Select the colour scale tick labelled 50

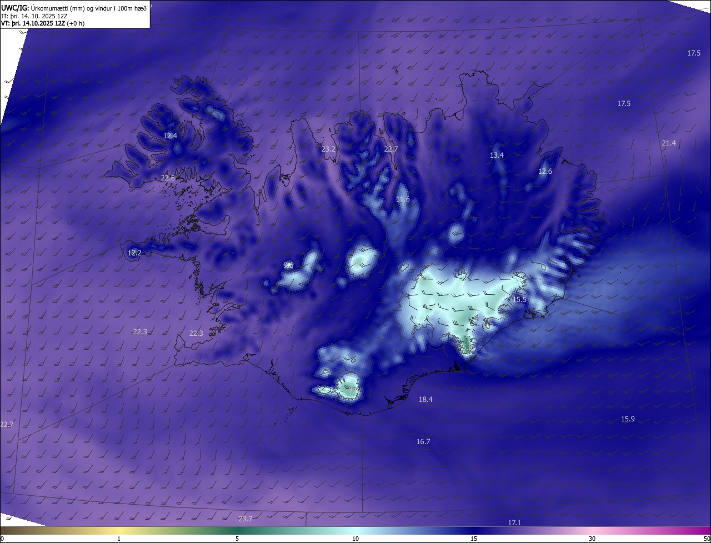pyautogui.click(x=707, y=539)
